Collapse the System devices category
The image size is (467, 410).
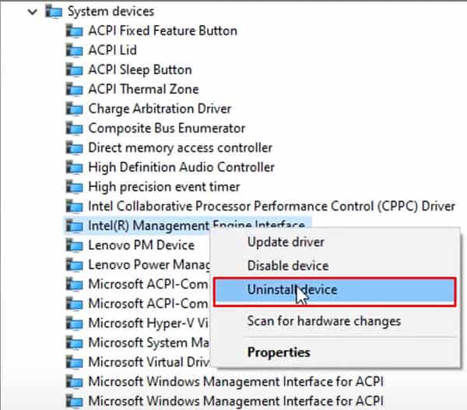[32, 12]
